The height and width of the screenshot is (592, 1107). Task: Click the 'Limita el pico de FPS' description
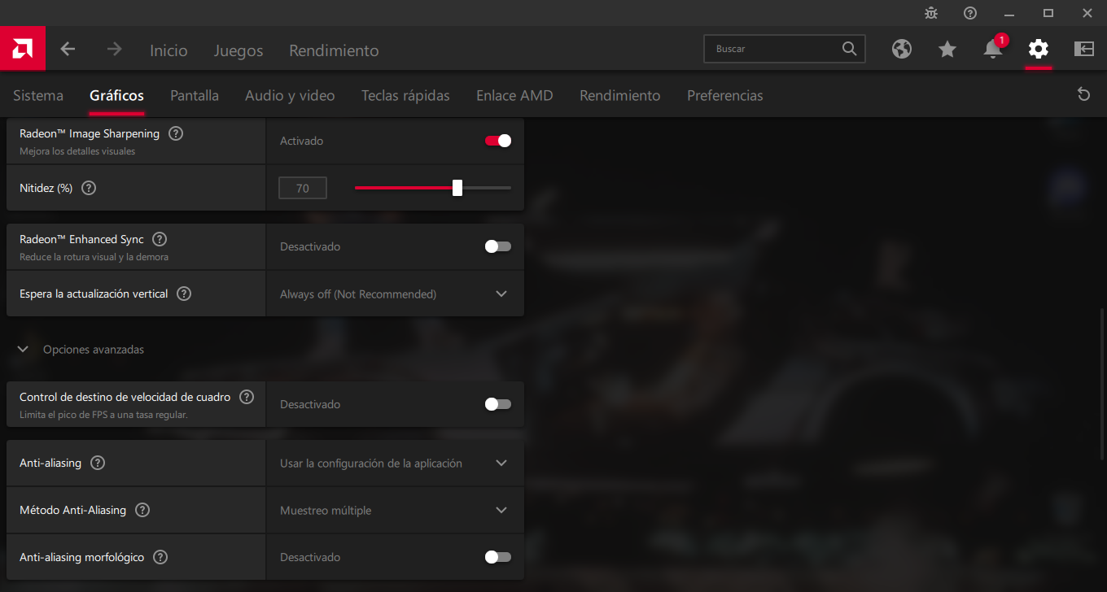[x=103, y=415]
